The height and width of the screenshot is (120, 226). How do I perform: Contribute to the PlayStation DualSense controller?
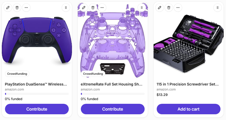(x=37, y=109)
